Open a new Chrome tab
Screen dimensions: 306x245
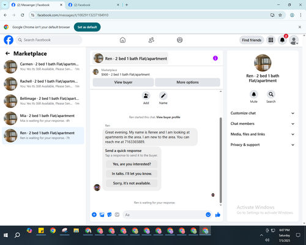tap(127, 5)
